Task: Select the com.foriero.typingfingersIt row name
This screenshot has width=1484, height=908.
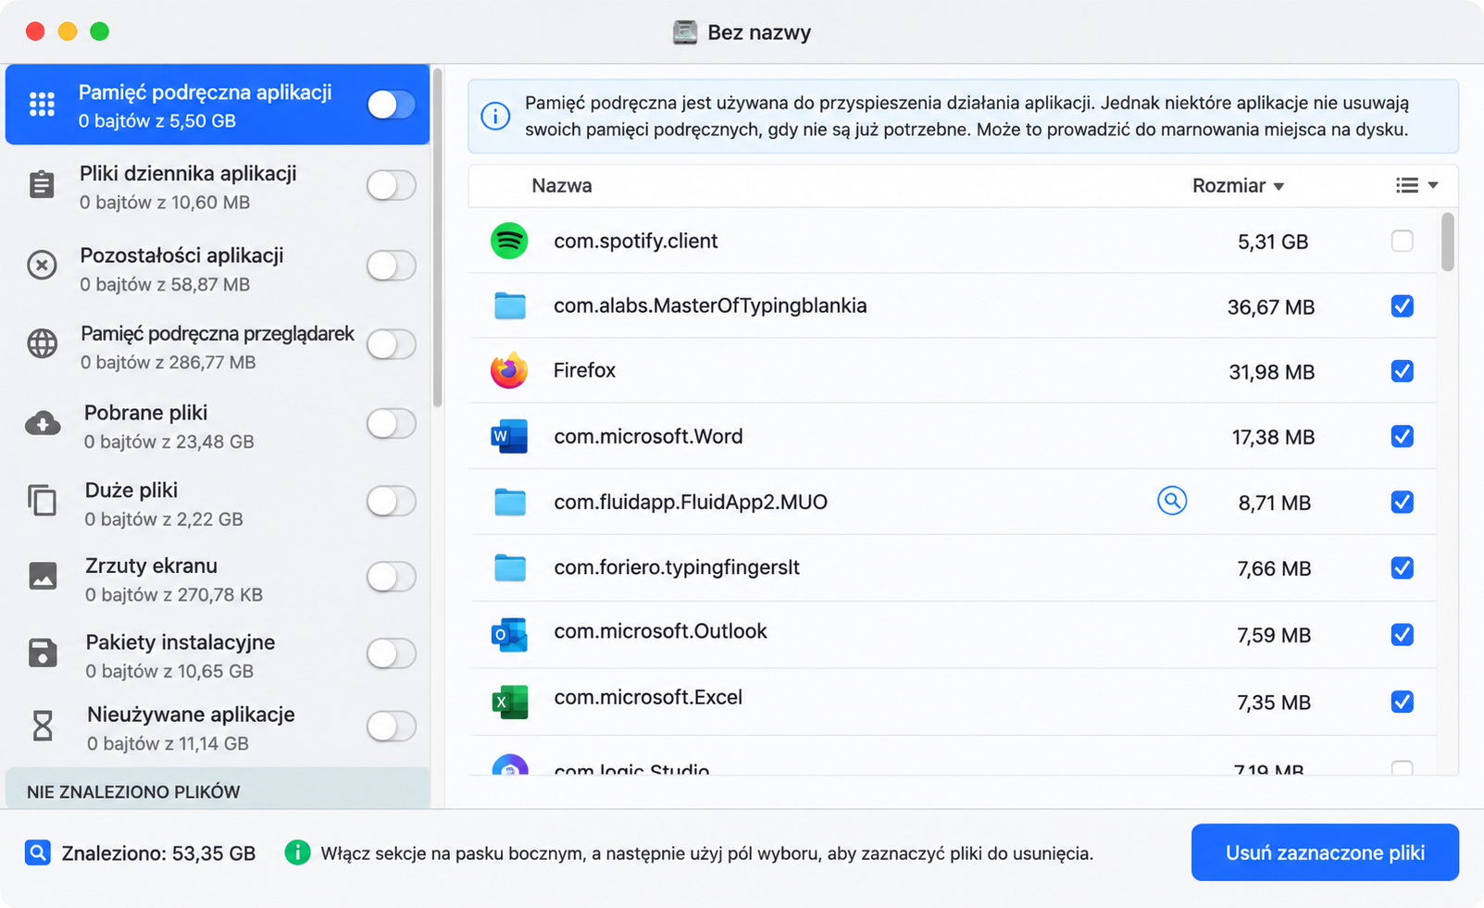Action: pyautogui.click(x=677, y=567)
